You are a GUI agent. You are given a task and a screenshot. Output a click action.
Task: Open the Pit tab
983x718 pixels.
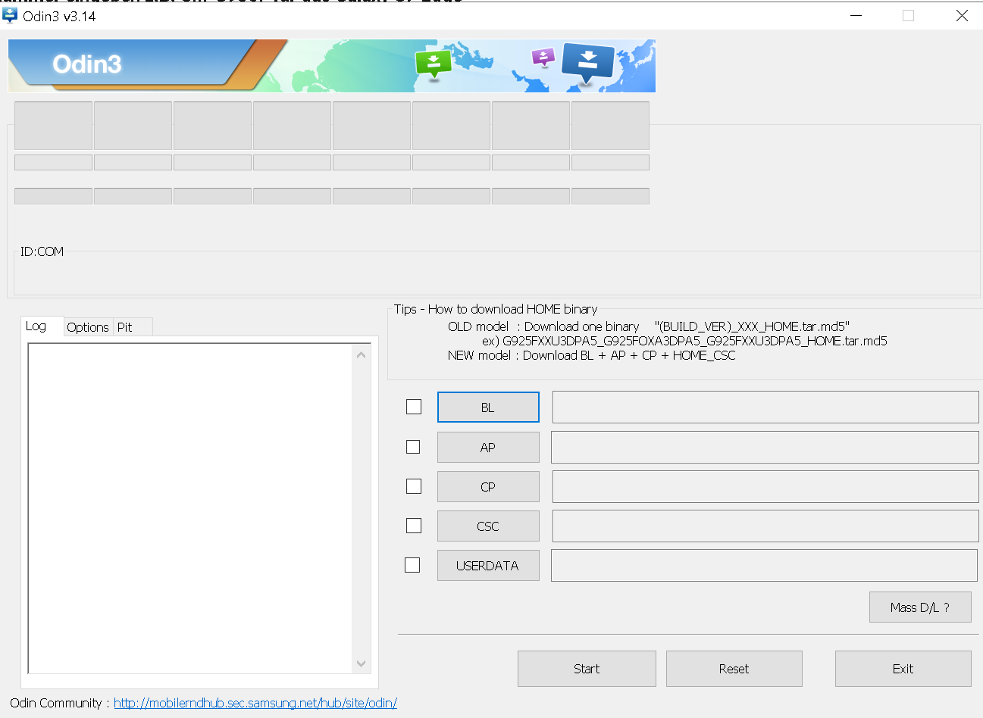[125, 327]
